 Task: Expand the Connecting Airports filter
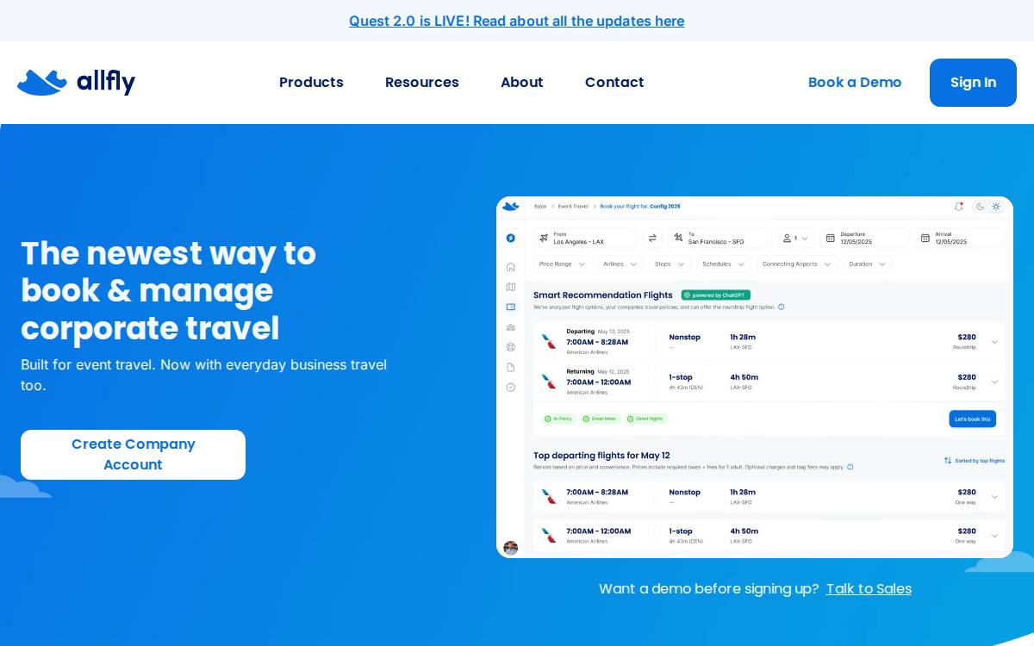(x=797, y=264)
